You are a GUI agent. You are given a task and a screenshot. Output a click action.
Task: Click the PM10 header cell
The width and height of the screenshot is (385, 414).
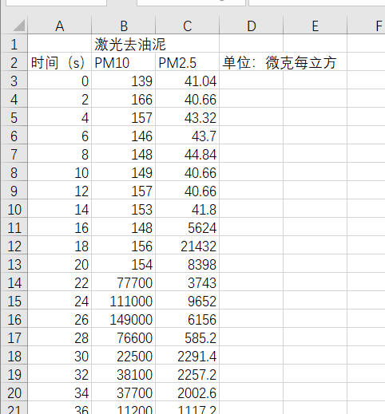124,62
